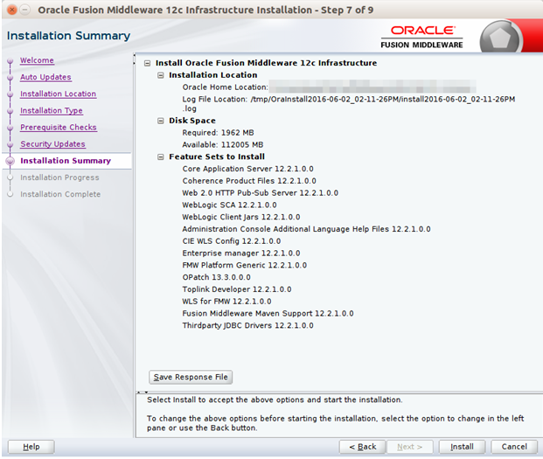Select Core Application Server 12.2.1.0.0
Viewport: 543px width, 459px height.
click(248, 169)
